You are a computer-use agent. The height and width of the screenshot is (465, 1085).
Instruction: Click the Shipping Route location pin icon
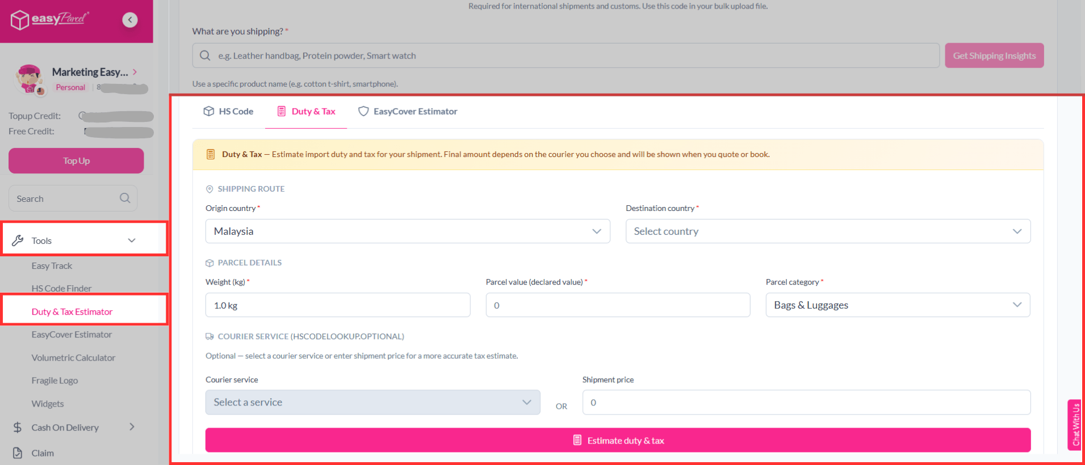(210, 189)
